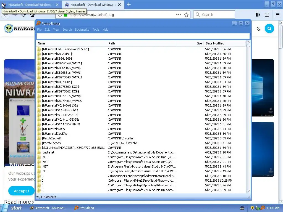Select $NtUninstallKB977816_WM9$ file name
The image size is (283, 212).
[61, 96]
